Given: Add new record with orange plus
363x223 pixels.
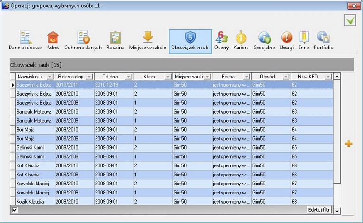Looking at the screenshot, I should tap(348, 144).
